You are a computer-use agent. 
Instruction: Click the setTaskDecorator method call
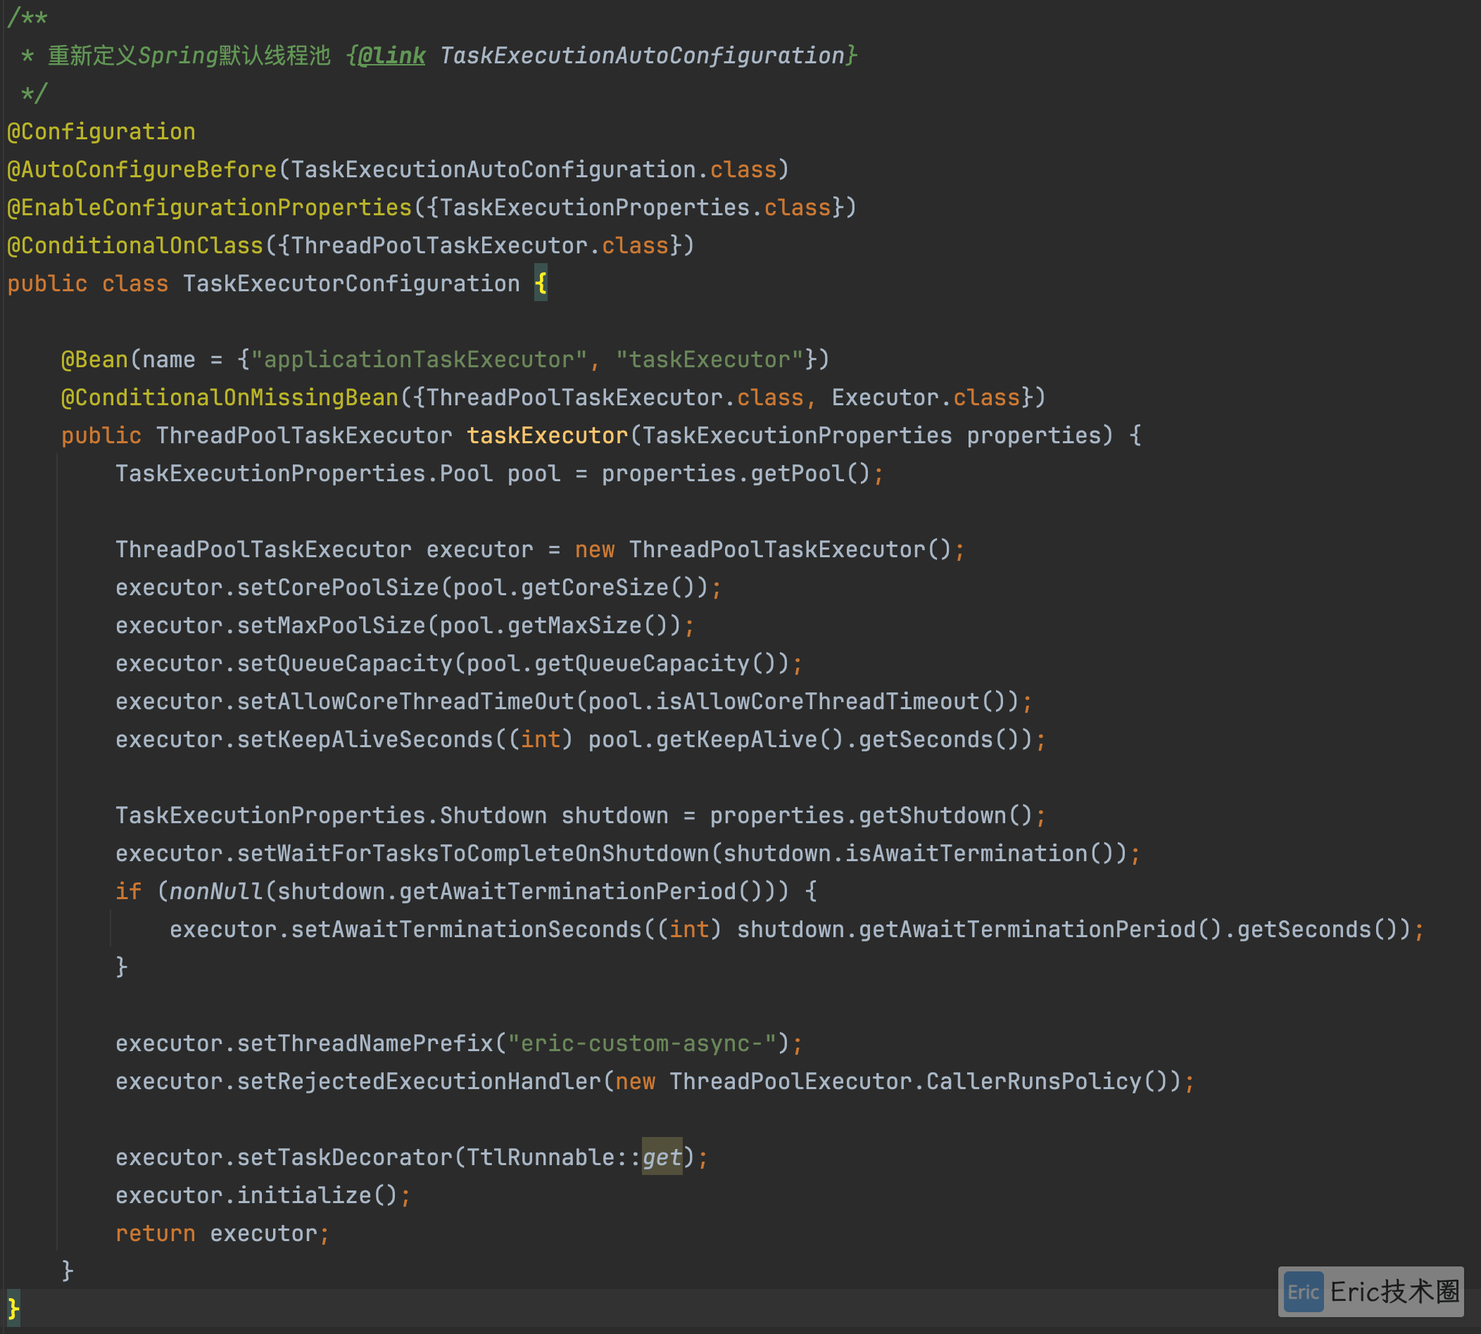345,1158
